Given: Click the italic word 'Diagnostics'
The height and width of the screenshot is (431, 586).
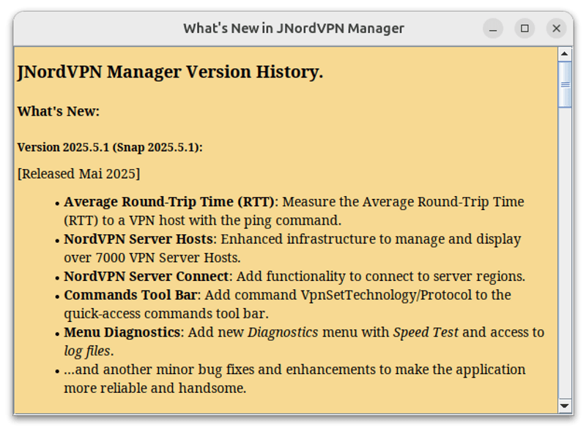Looking at the screenshot, I should coord(283,332).
